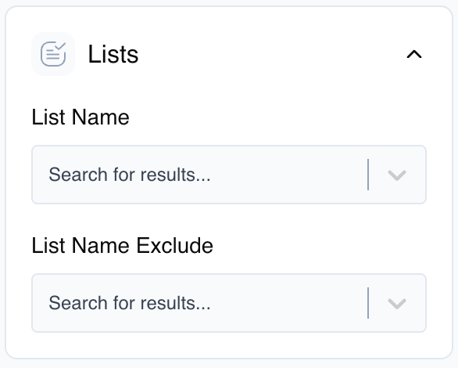458x368 pixels.
Task: Click the empty area below List Name Exclude
Action: coord(229,345)
